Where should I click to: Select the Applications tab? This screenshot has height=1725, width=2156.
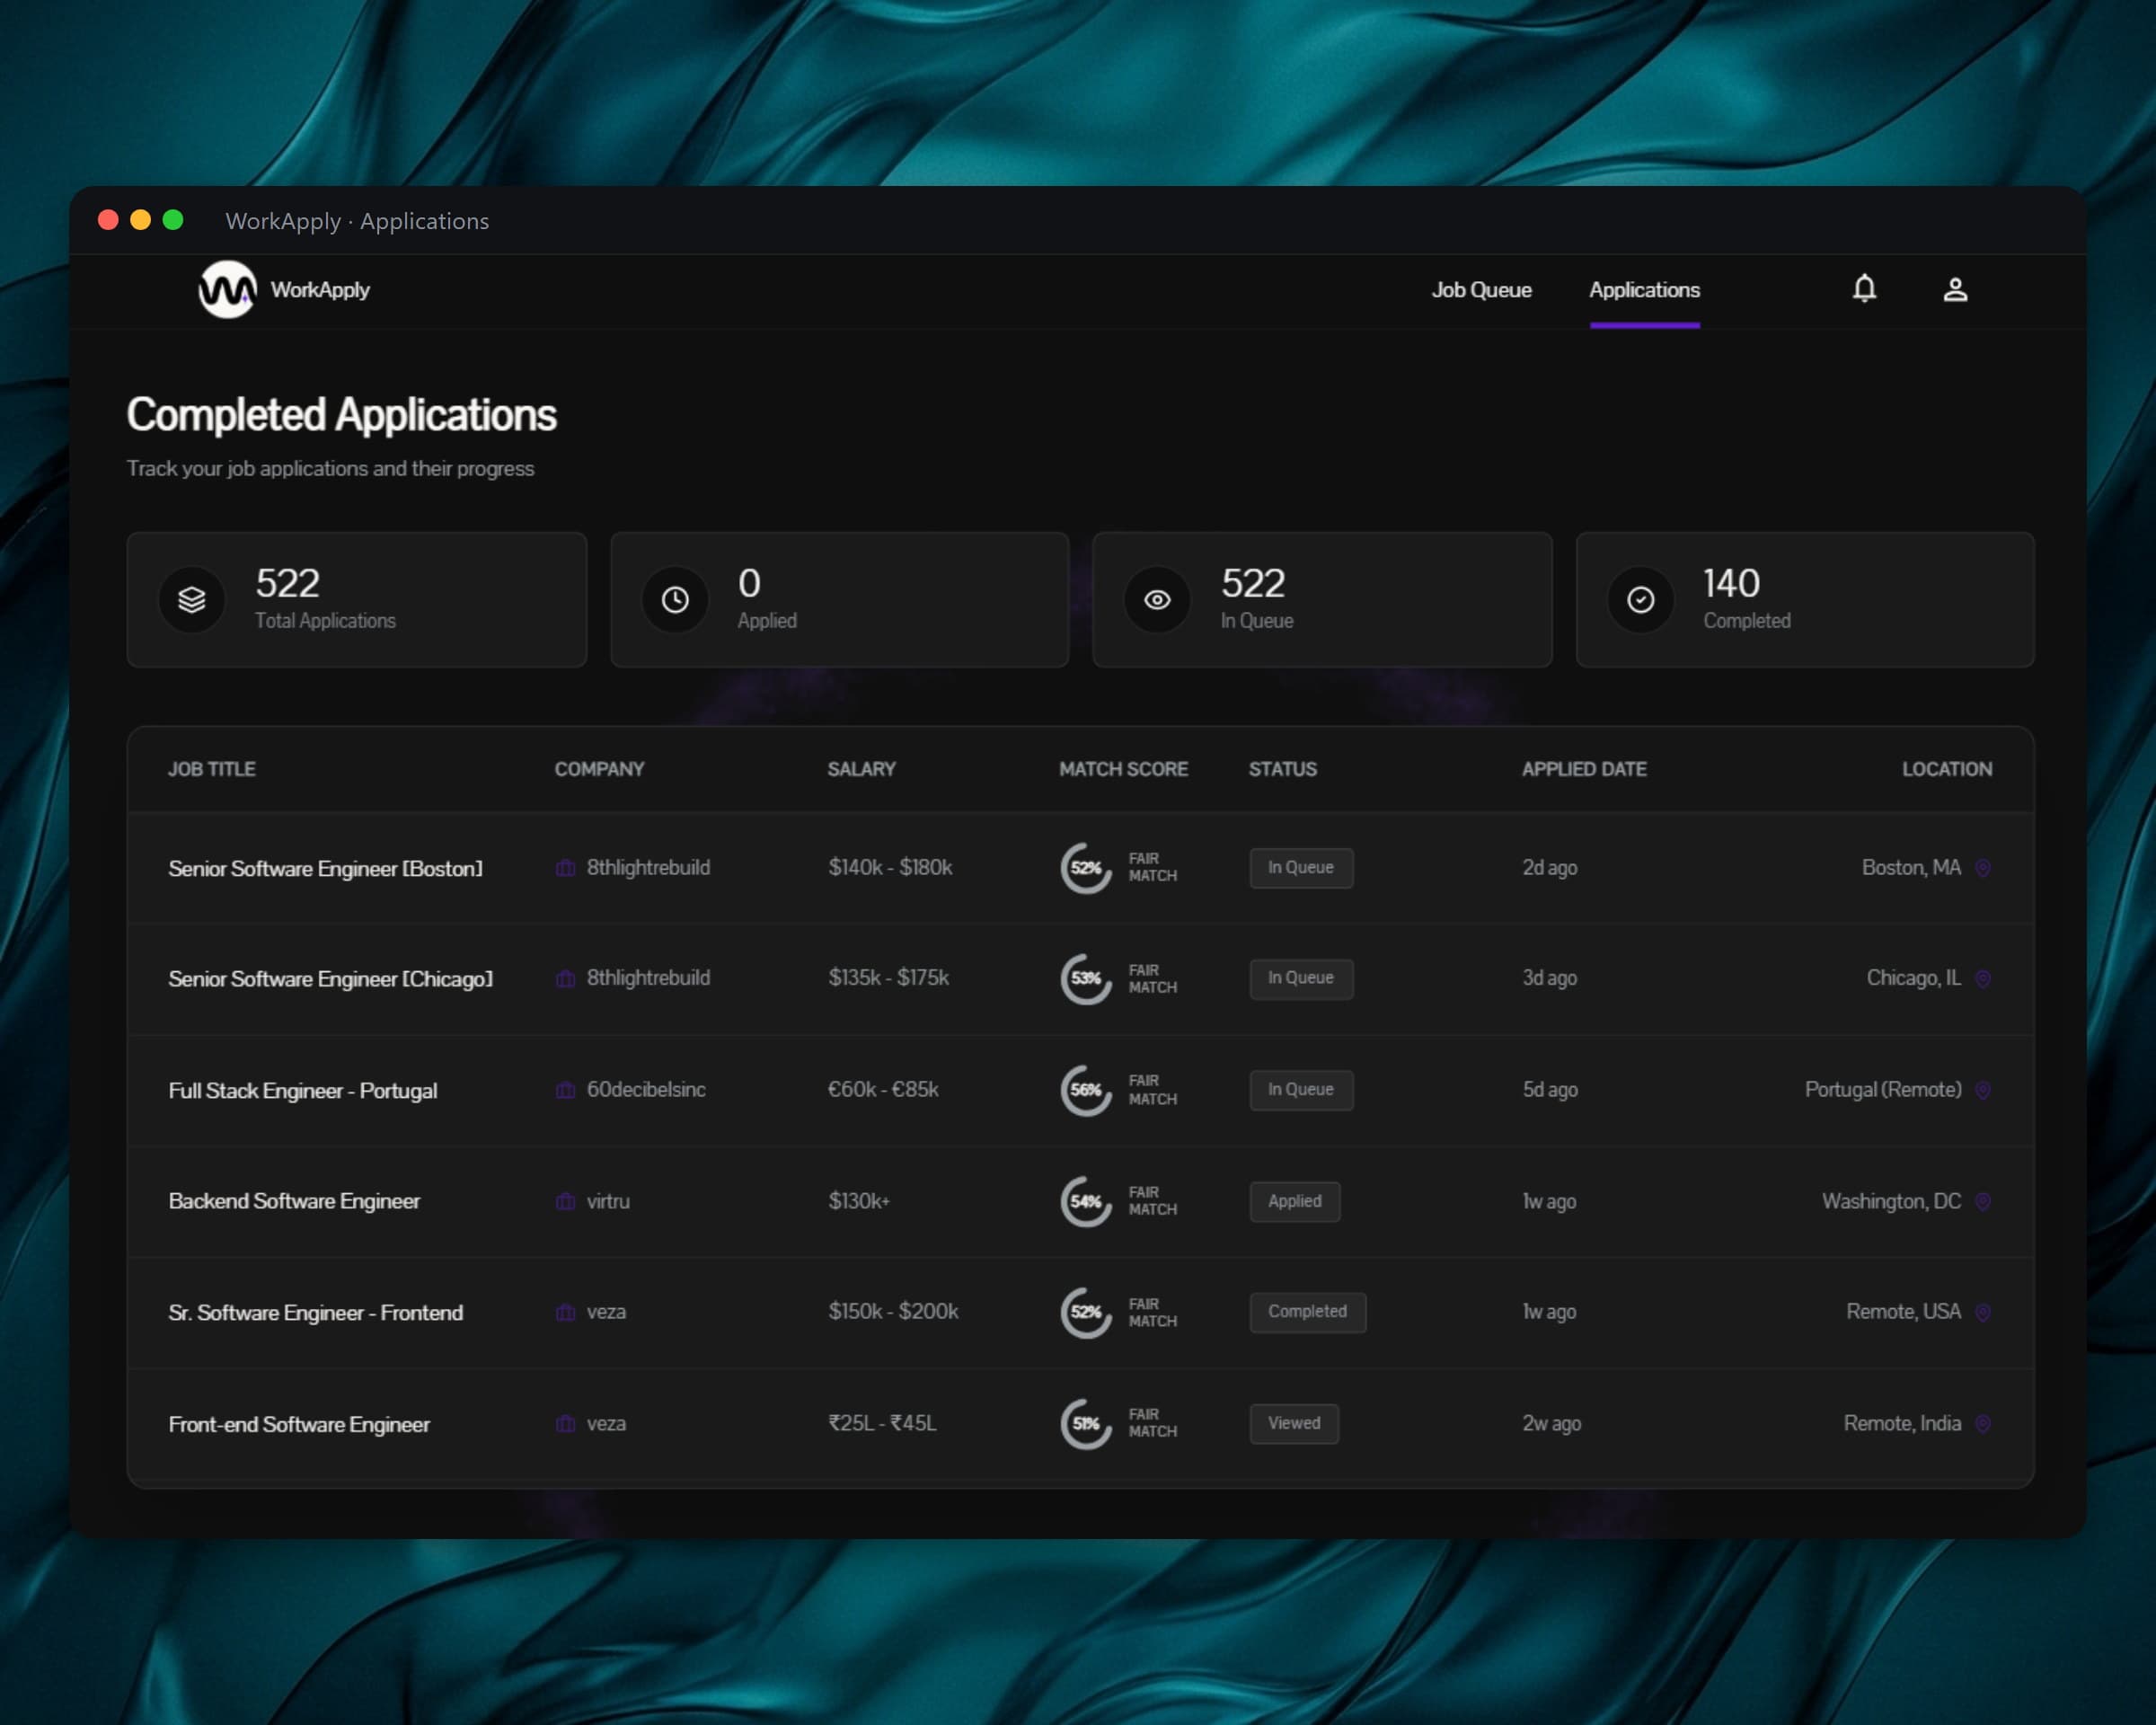(1644, 290)
